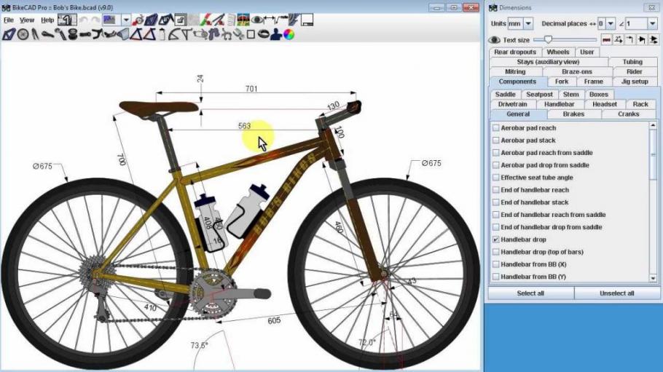The width and height of the screenshot is (663, 372).
Task: Click the fender icon in toolbar
Action: [x=174, y=34]
